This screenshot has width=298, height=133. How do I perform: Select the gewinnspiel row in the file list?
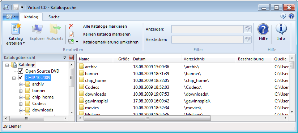183,101
